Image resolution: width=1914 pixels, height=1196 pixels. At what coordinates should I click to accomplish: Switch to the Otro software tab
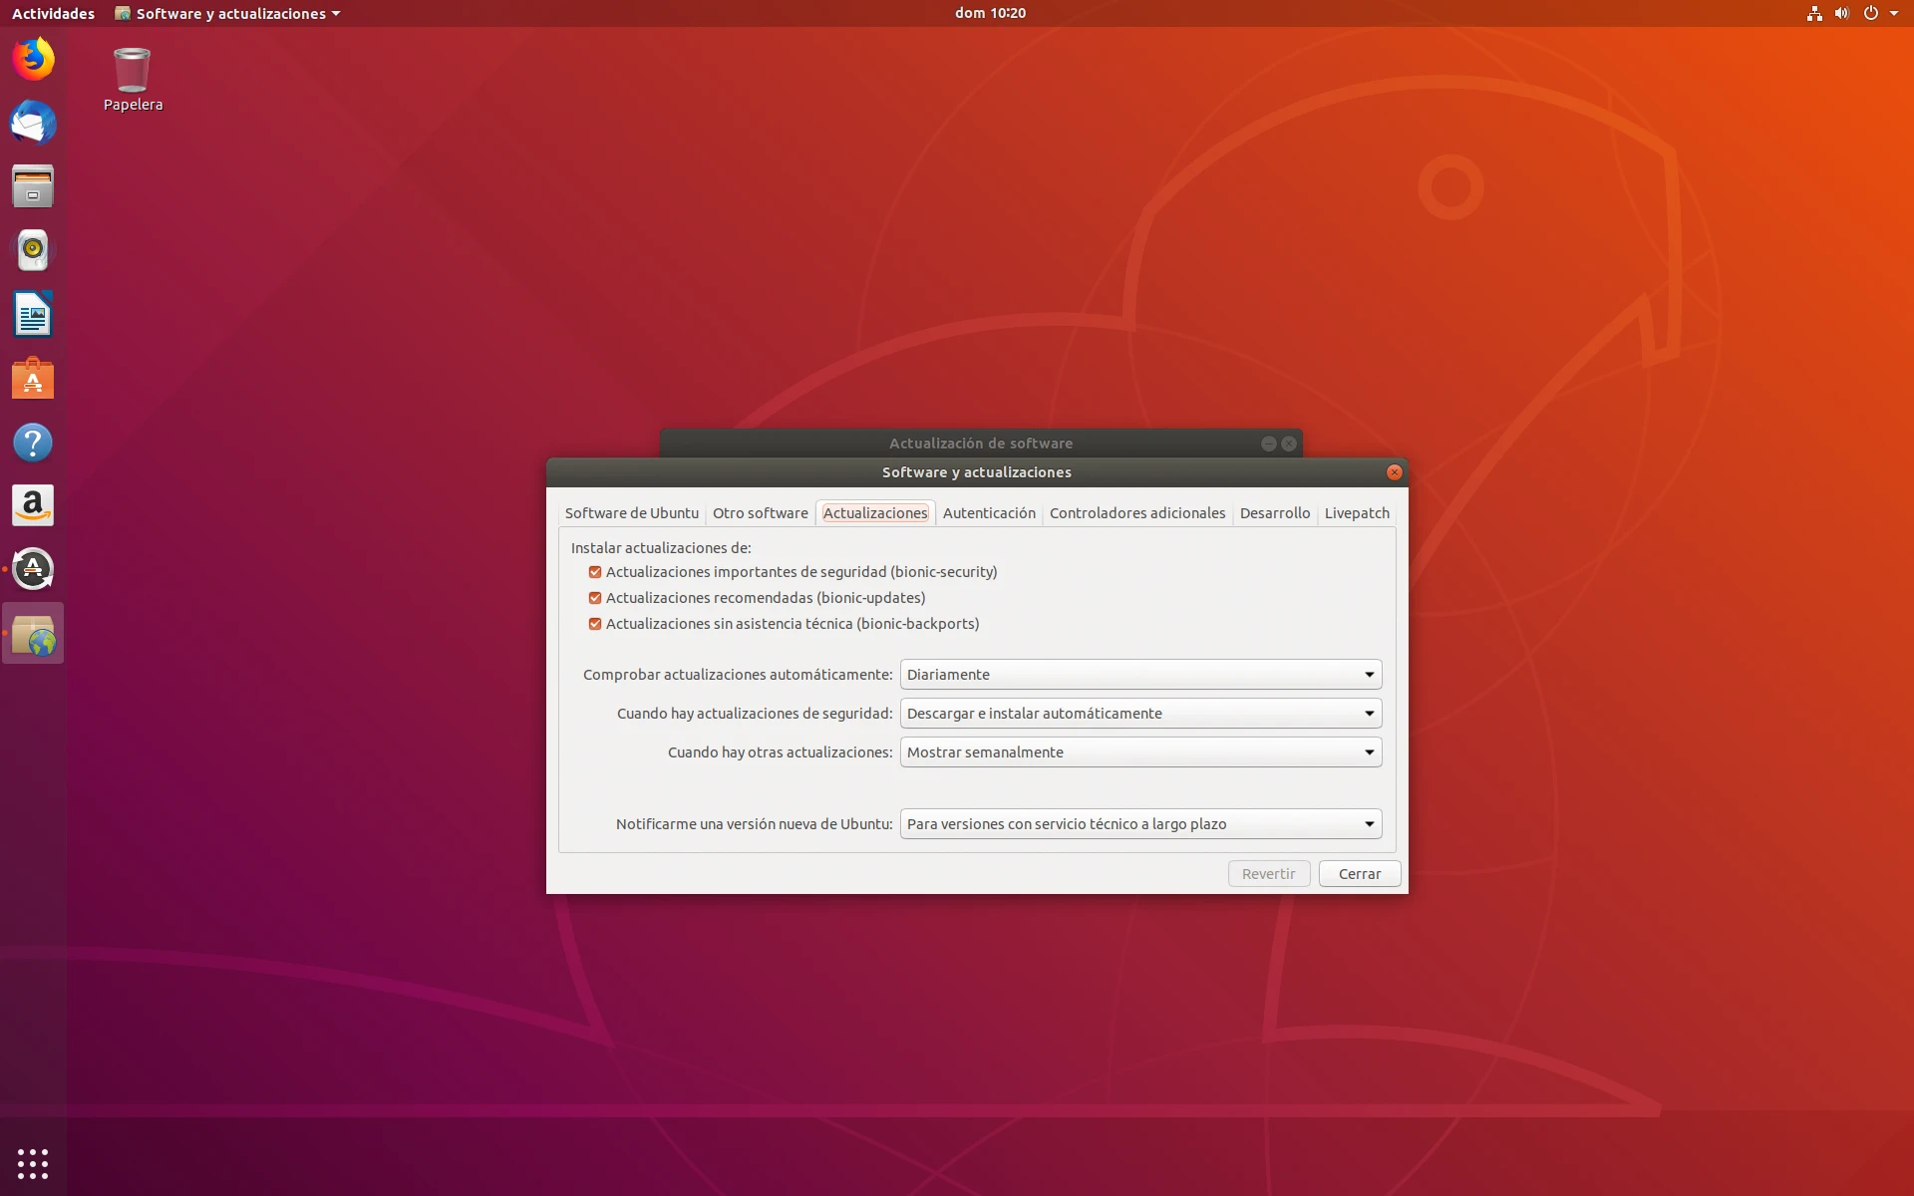[x=760, y=513]
